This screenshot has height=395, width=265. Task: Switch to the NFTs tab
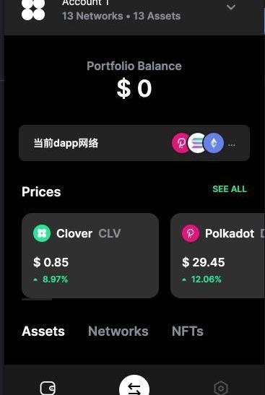(188, 331)
